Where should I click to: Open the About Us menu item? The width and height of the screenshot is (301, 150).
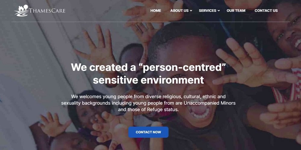pos(179,11)
